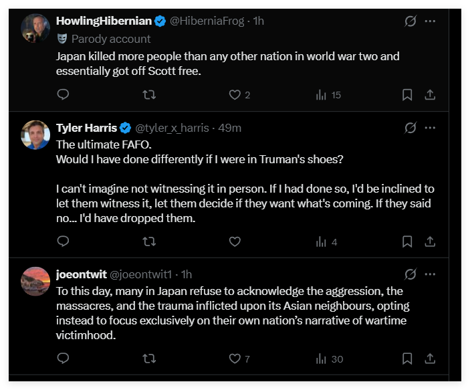Viewport: 470px width, 390px height.
Task: Open the @tyler_x_harris handle link
Action: pos(174,127)
